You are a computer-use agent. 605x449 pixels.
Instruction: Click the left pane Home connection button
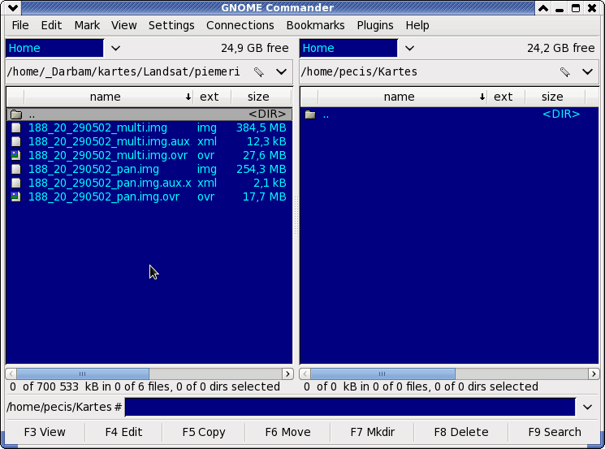[54, 48]
